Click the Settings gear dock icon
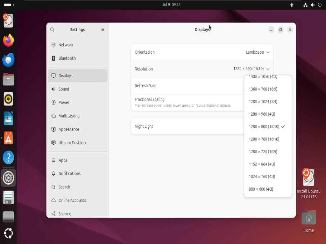The width and height of the screenshot is (326, 244). coord(8,178)
